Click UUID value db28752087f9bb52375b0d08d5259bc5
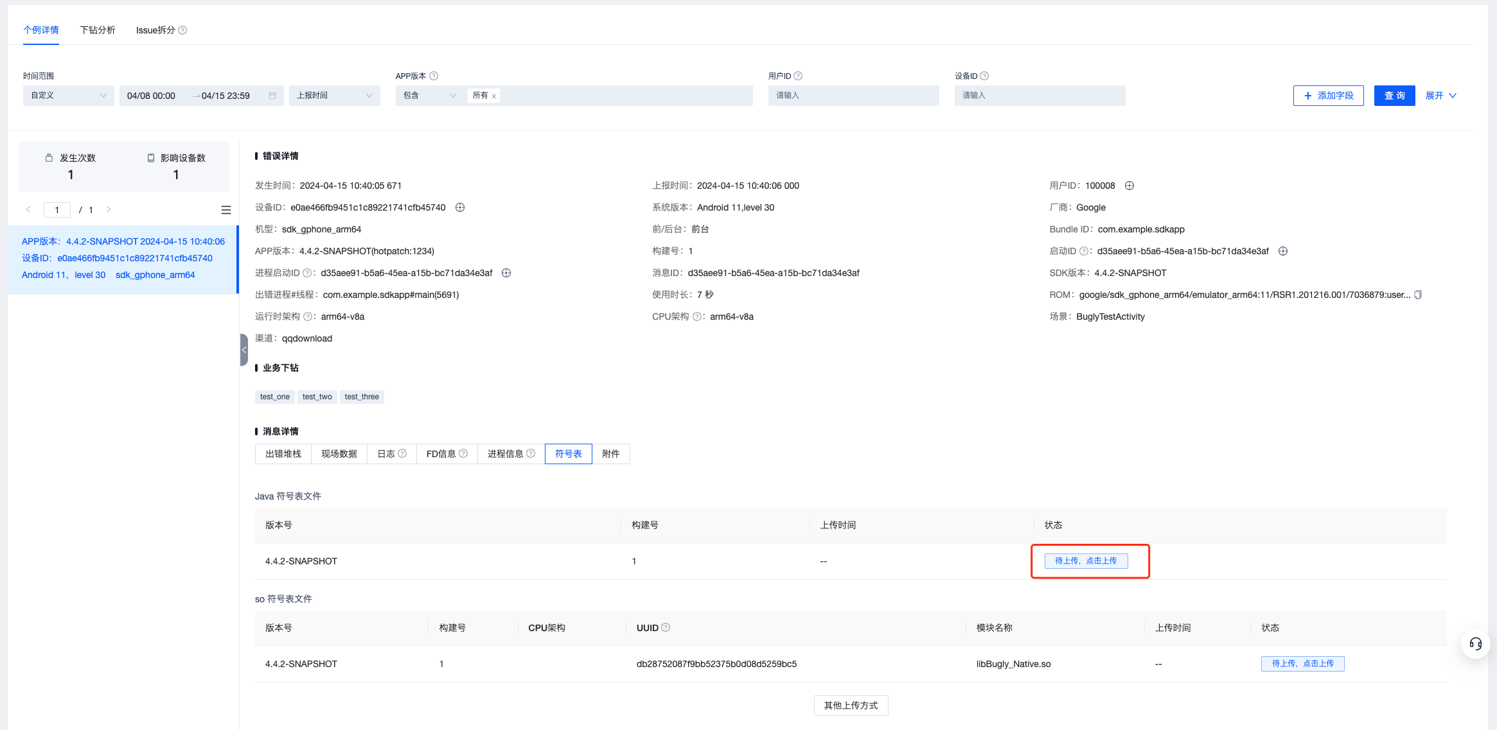 [717, 664]
